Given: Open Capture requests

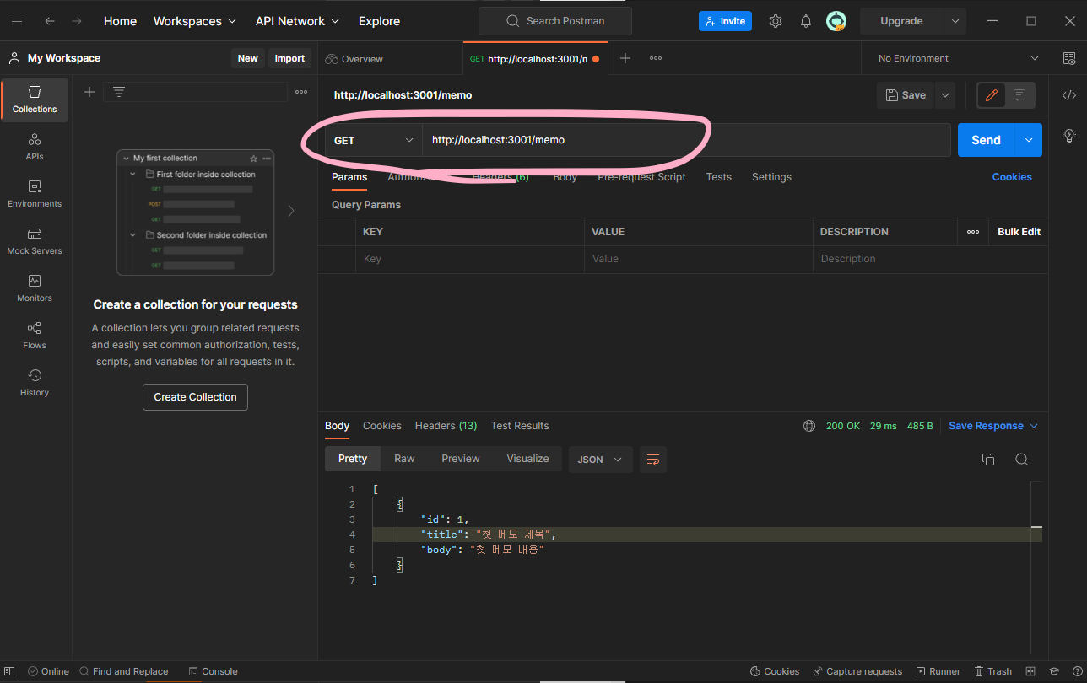Looking at the screenshot, I should [857, 671].
